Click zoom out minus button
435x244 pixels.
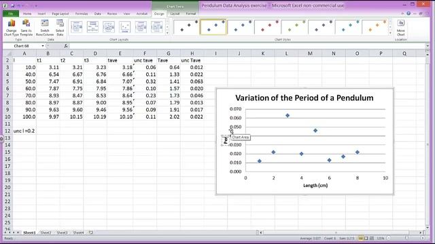point(388,238)
